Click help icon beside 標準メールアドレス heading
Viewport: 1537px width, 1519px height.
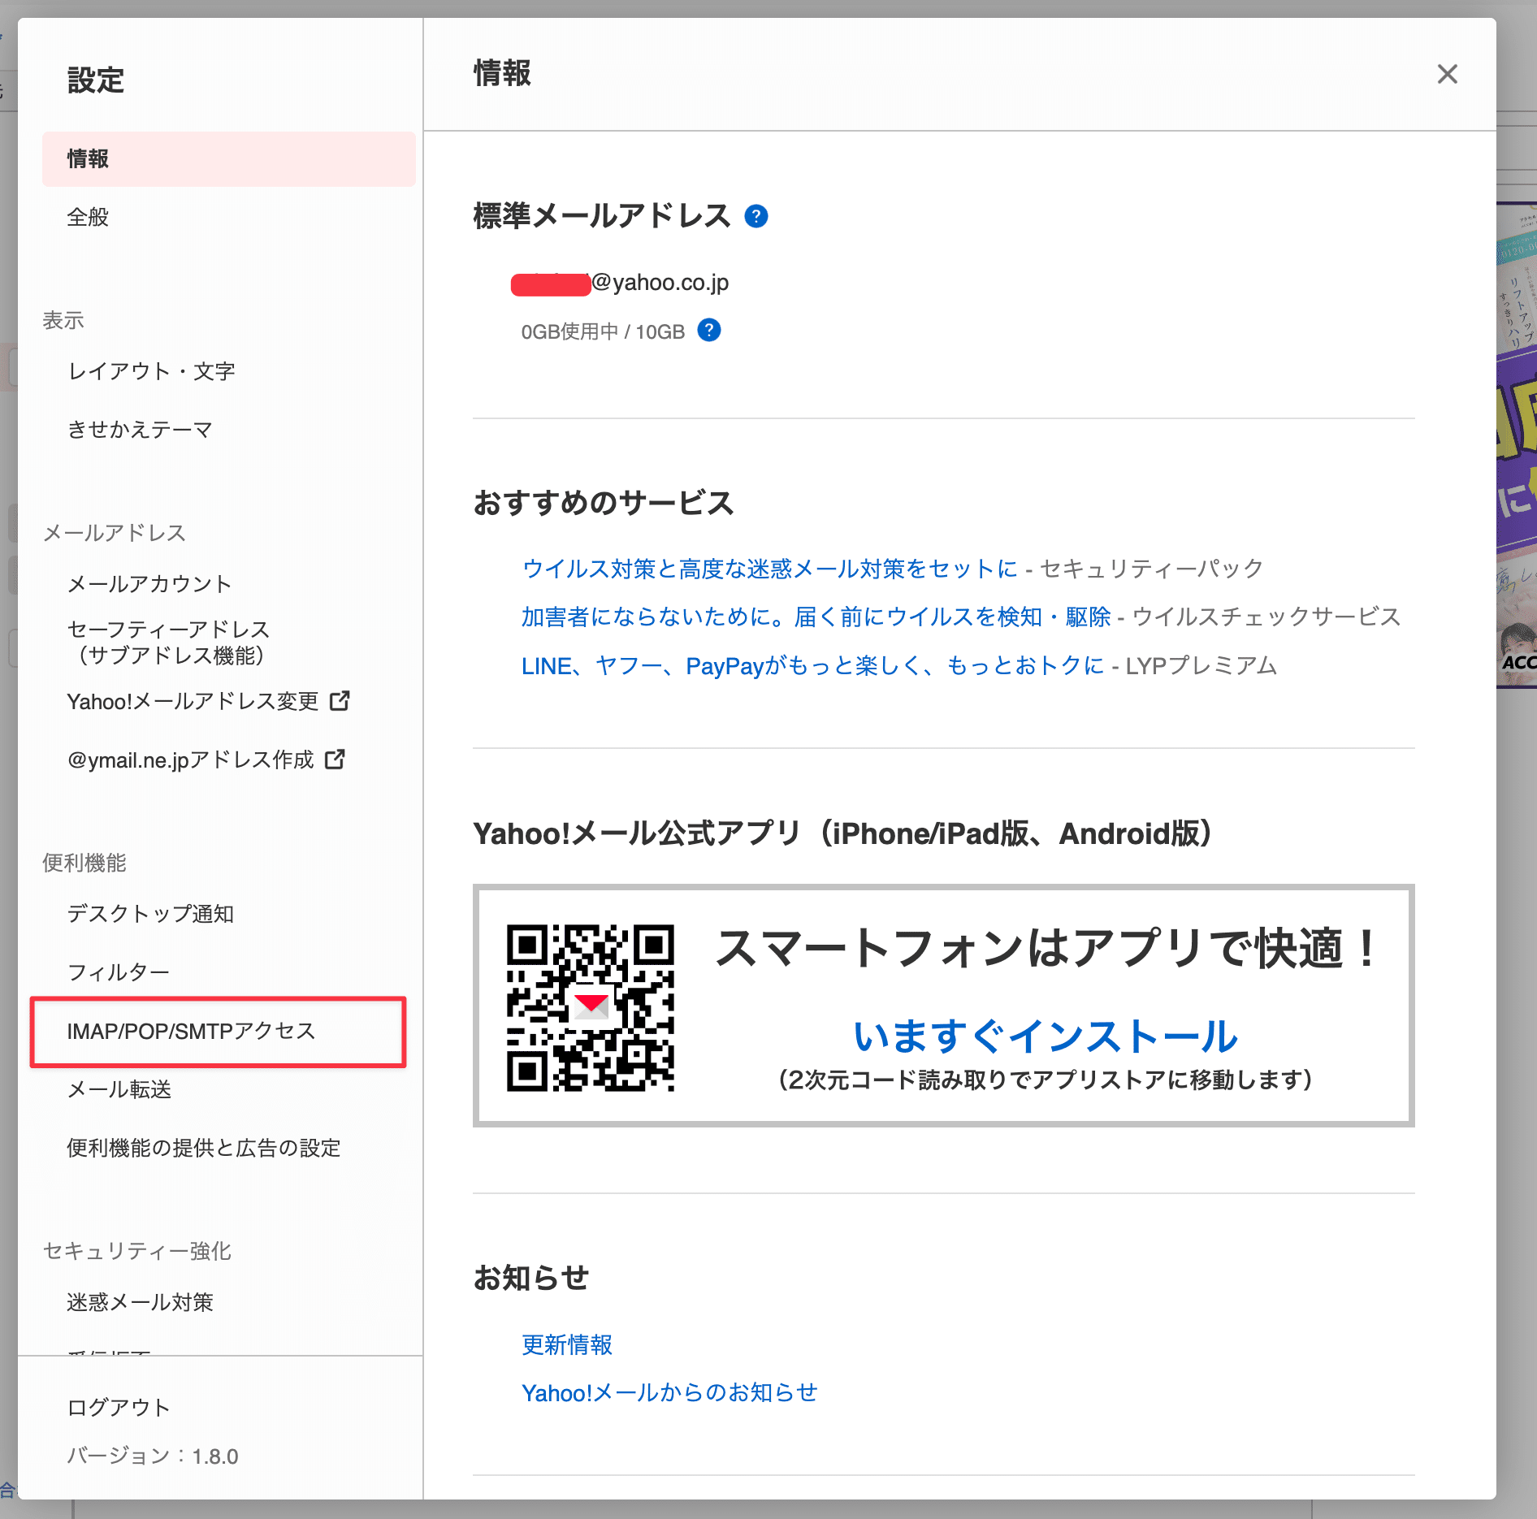756,216
